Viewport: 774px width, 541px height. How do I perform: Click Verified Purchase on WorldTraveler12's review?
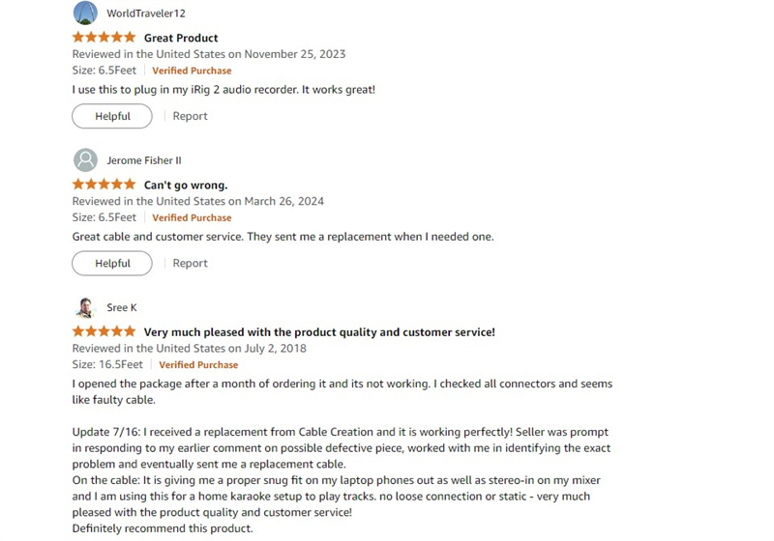[192, 71]
